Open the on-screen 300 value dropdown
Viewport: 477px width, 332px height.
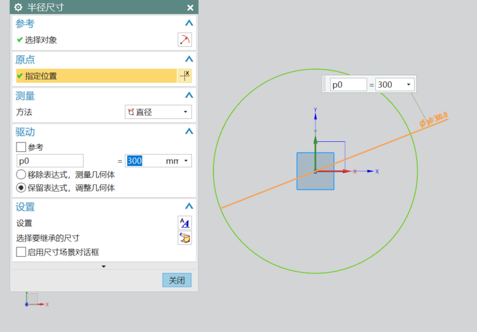tap(408, 85)
